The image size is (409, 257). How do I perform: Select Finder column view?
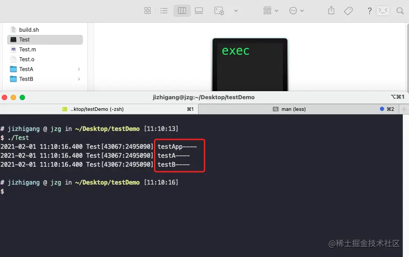click(182, 11)
